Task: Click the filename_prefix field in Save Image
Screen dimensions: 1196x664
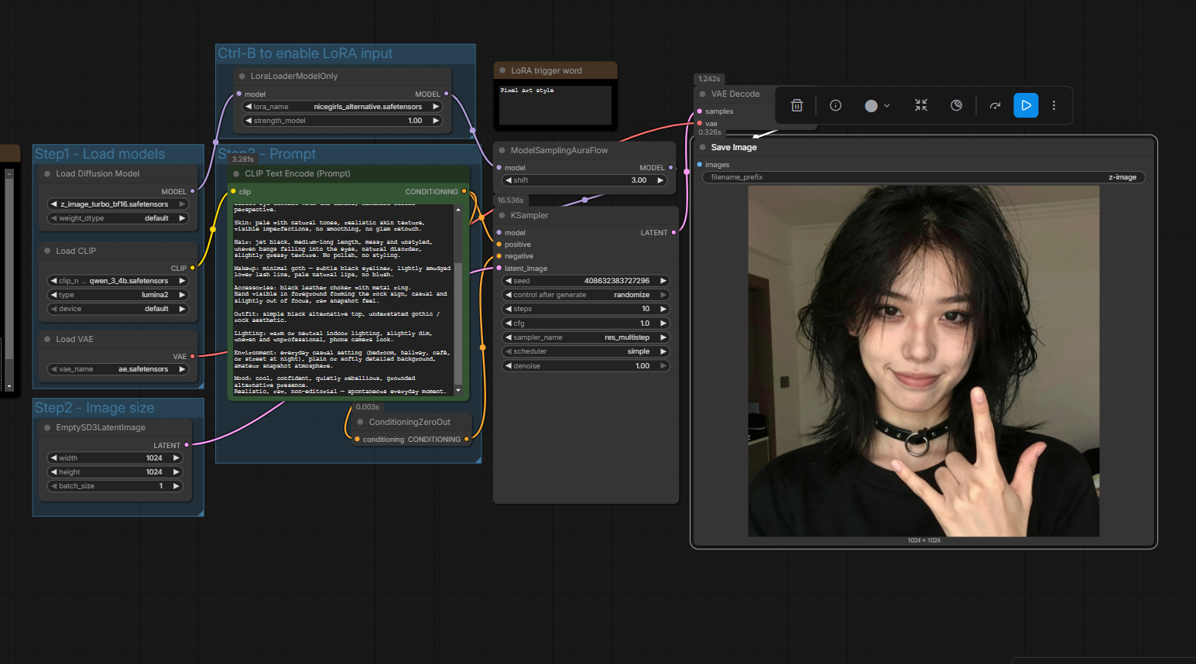Action: click(923, 177)
